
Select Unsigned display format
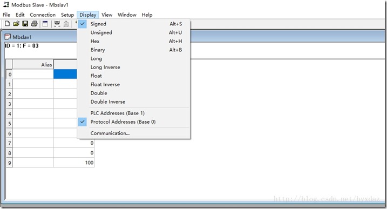tap(133, 32)
